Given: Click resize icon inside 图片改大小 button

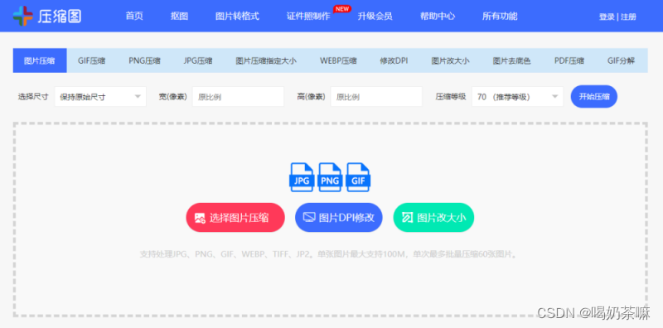Looking at the screenshot, I should [407, 218].
